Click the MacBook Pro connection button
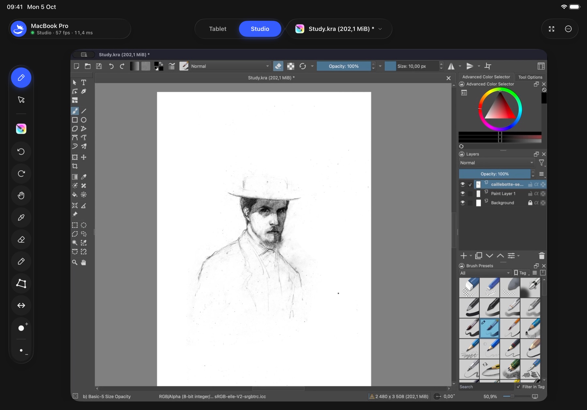The width and height of the screenshot is (587, 410). point(70,29)
